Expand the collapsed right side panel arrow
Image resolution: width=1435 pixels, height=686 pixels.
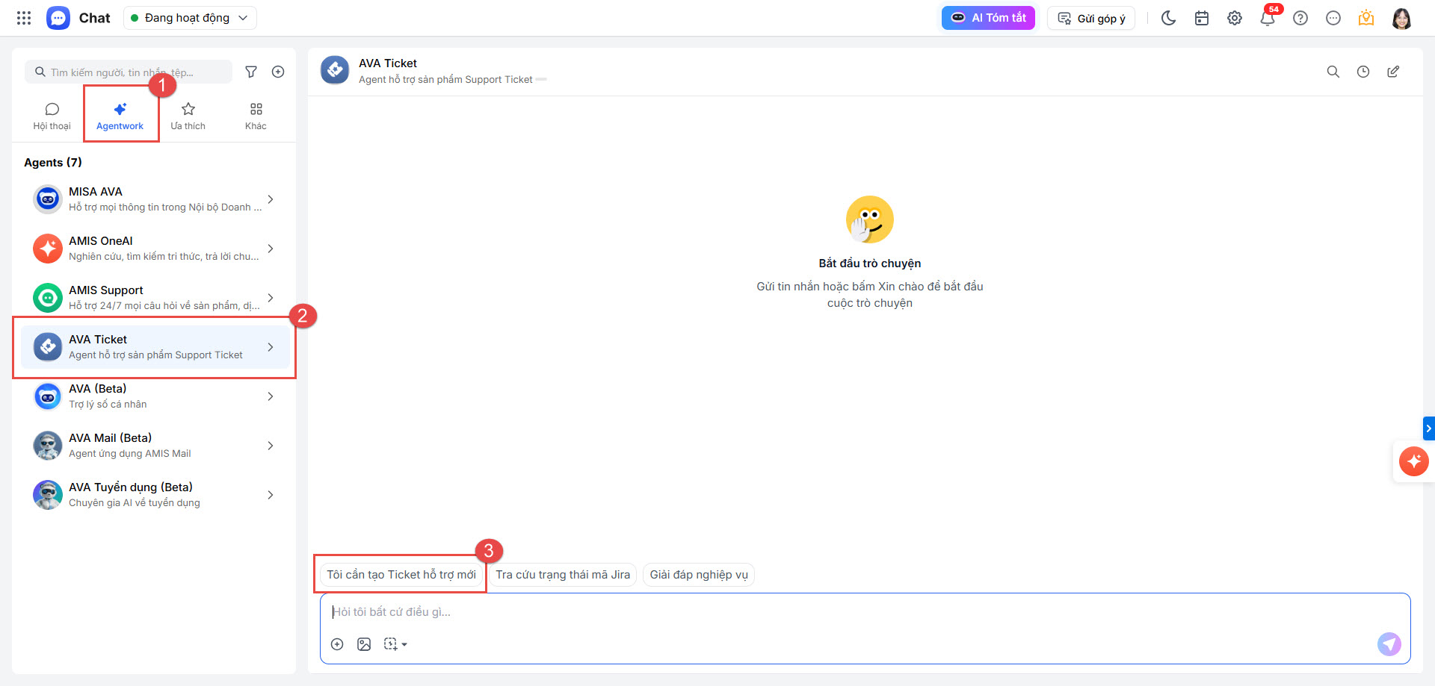pos(1428,428)
